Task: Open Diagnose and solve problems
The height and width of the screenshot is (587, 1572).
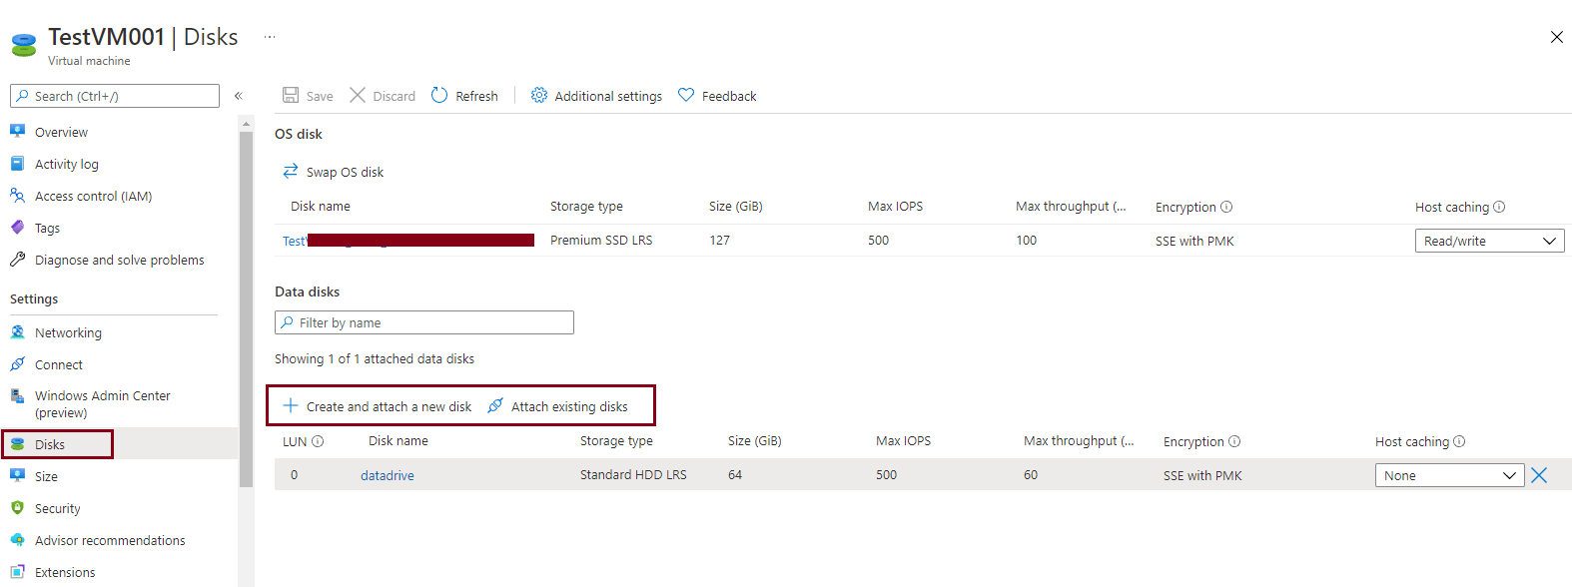Action: (119, 260)
